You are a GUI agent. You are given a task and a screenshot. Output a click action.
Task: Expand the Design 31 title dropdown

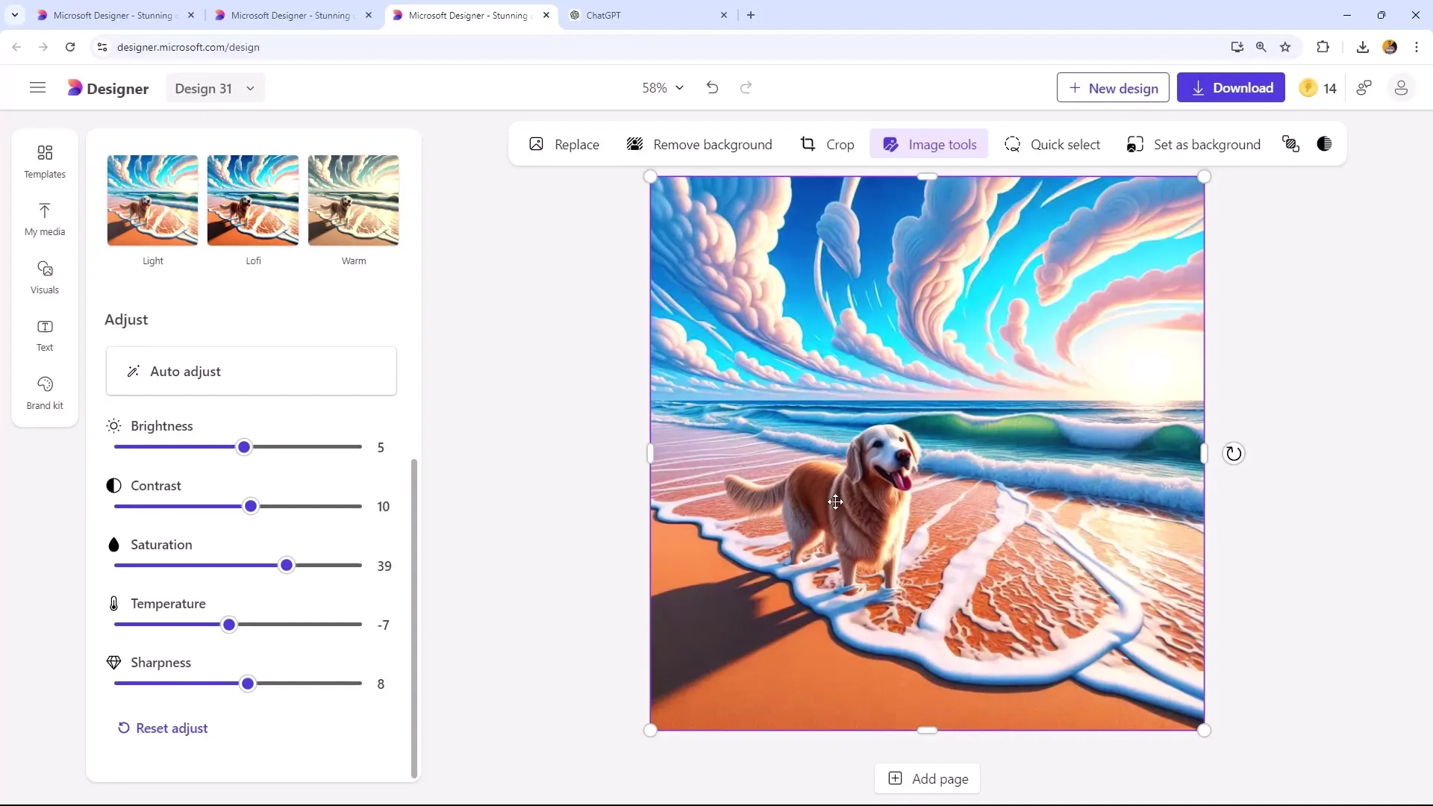(x=250, y=89)
